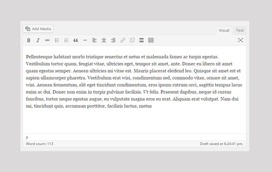Toggle the toolbar (kitchen sink) icon

coord(151,40)
